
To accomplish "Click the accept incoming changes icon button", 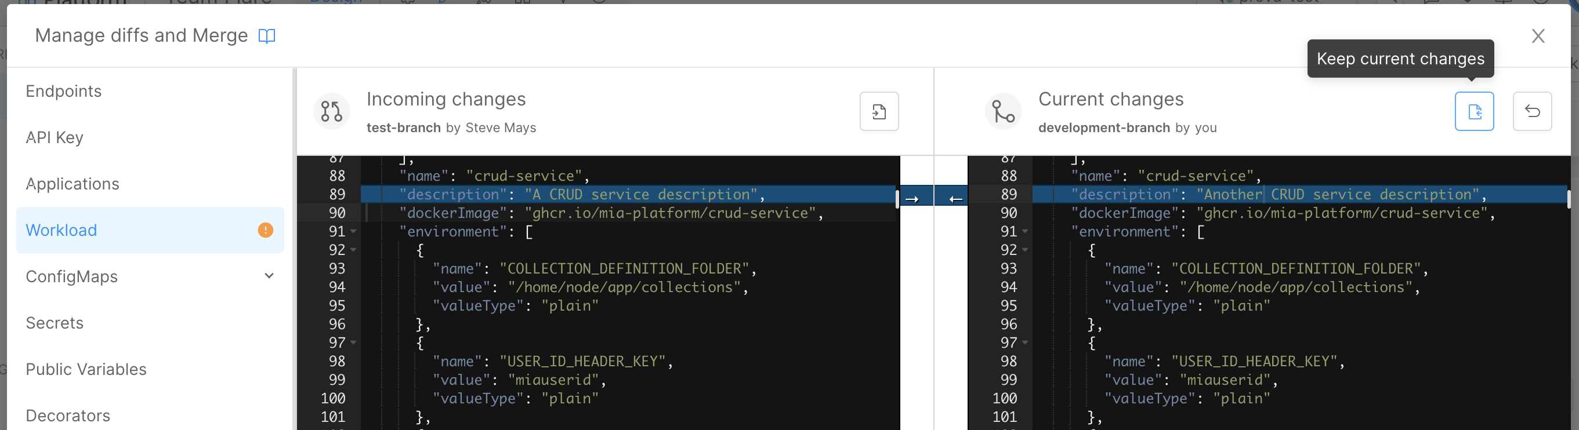I will [x=878, y=111].
